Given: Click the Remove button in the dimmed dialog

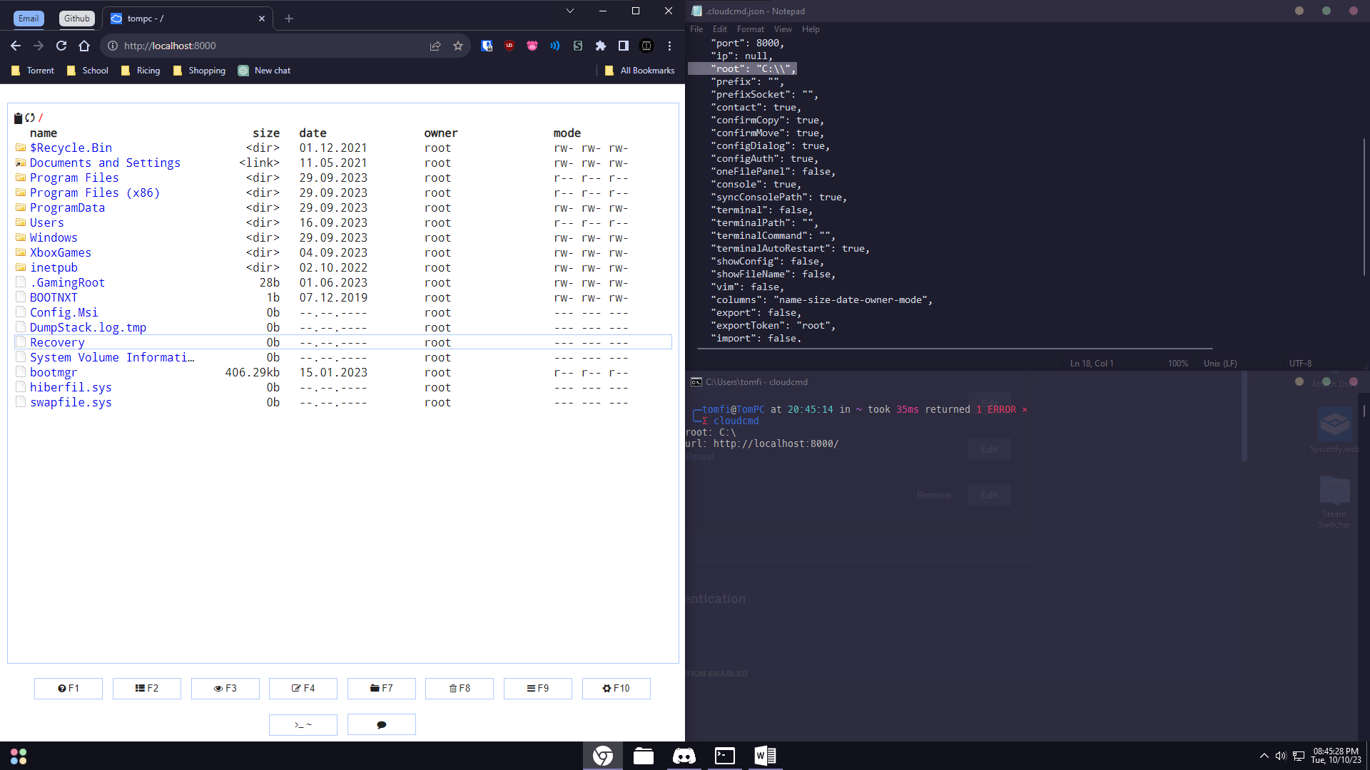Looking at the screenshot, I should click(x=933, y=494).
